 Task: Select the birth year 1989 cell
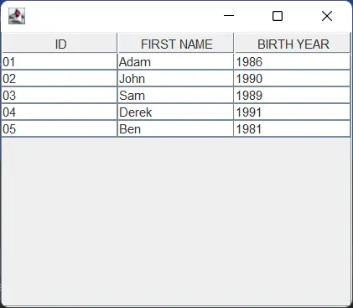tap(292, 96)
